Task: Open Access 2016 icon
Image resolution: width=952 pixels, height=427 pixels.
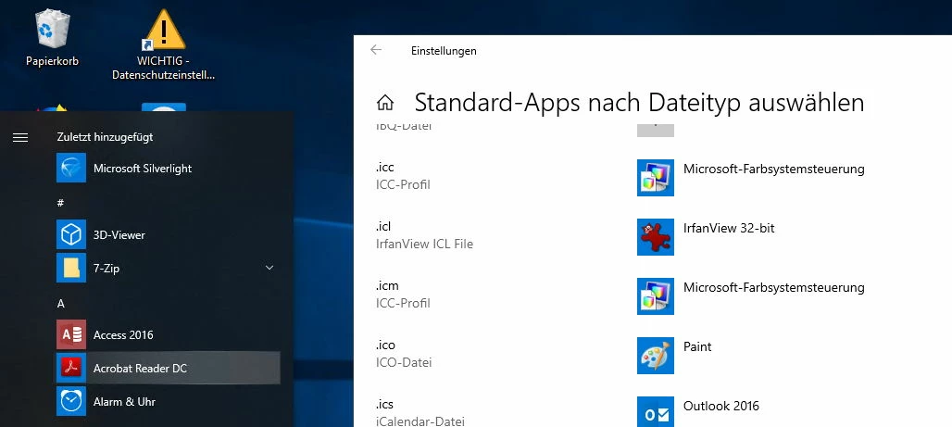Action: point(71,334)
